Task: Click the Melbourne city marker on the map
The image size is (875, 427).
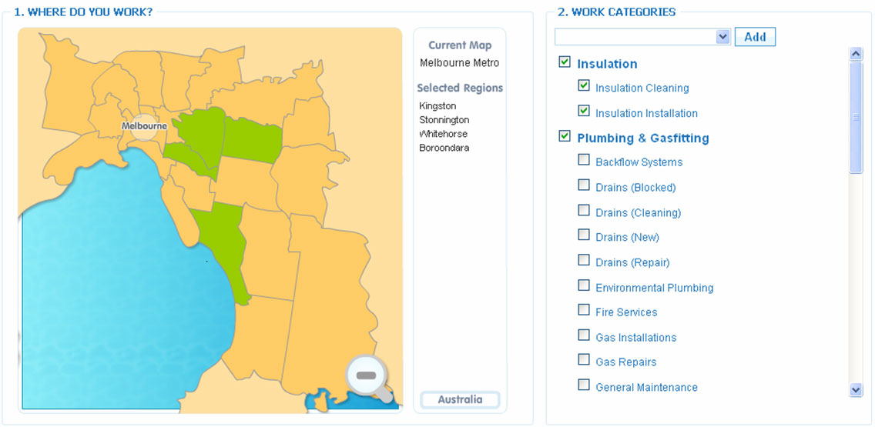Action: [144, 126]
